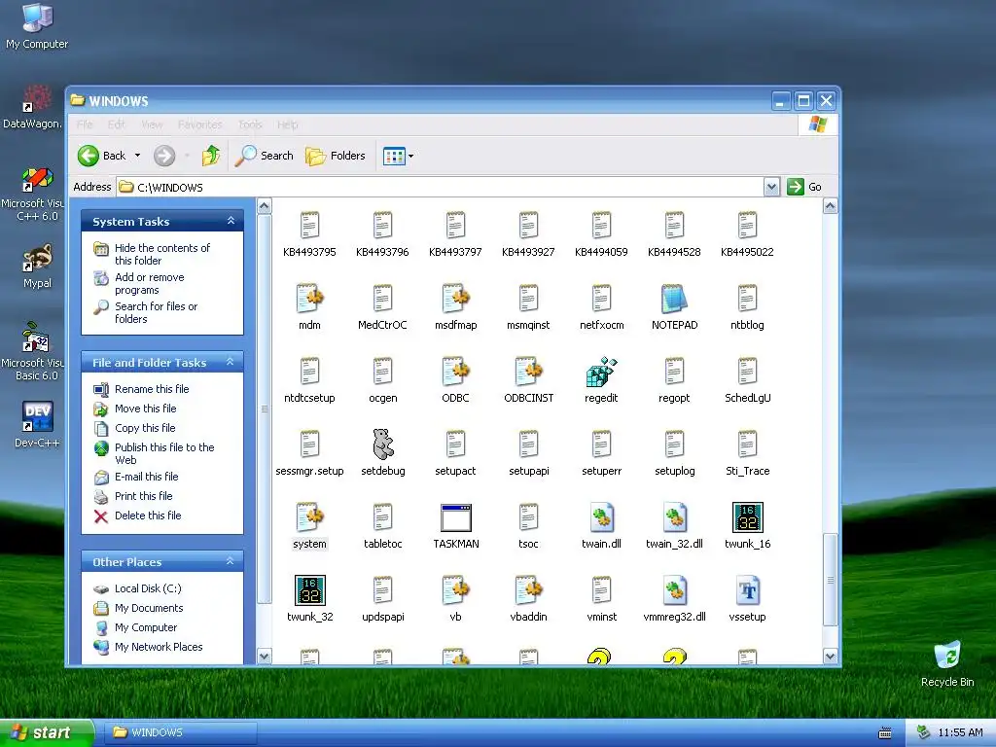Select the TASKMAN program icon

[455, 518]
